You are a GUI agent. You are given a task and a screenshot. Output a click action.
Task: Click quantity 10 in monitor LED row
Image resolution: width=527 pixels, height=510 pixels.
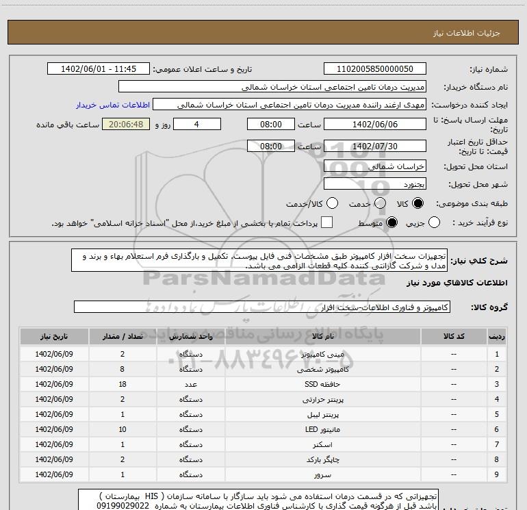click(x=123, y=429)
